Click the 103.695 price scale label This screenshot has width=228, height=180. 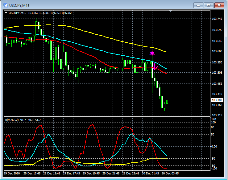coord(217,30)
